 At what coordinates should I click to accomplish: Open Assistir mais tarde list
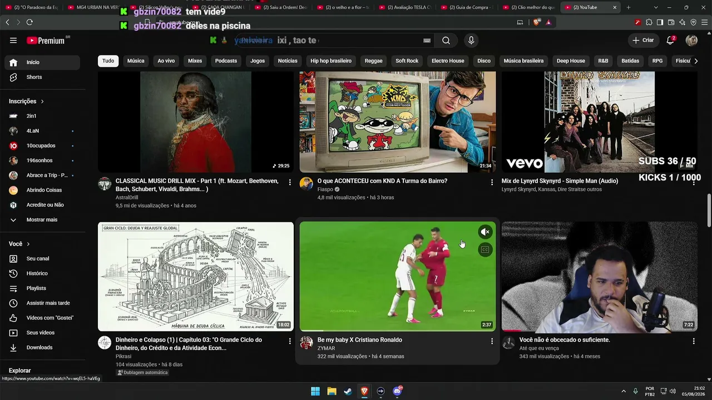click(42, 303)
